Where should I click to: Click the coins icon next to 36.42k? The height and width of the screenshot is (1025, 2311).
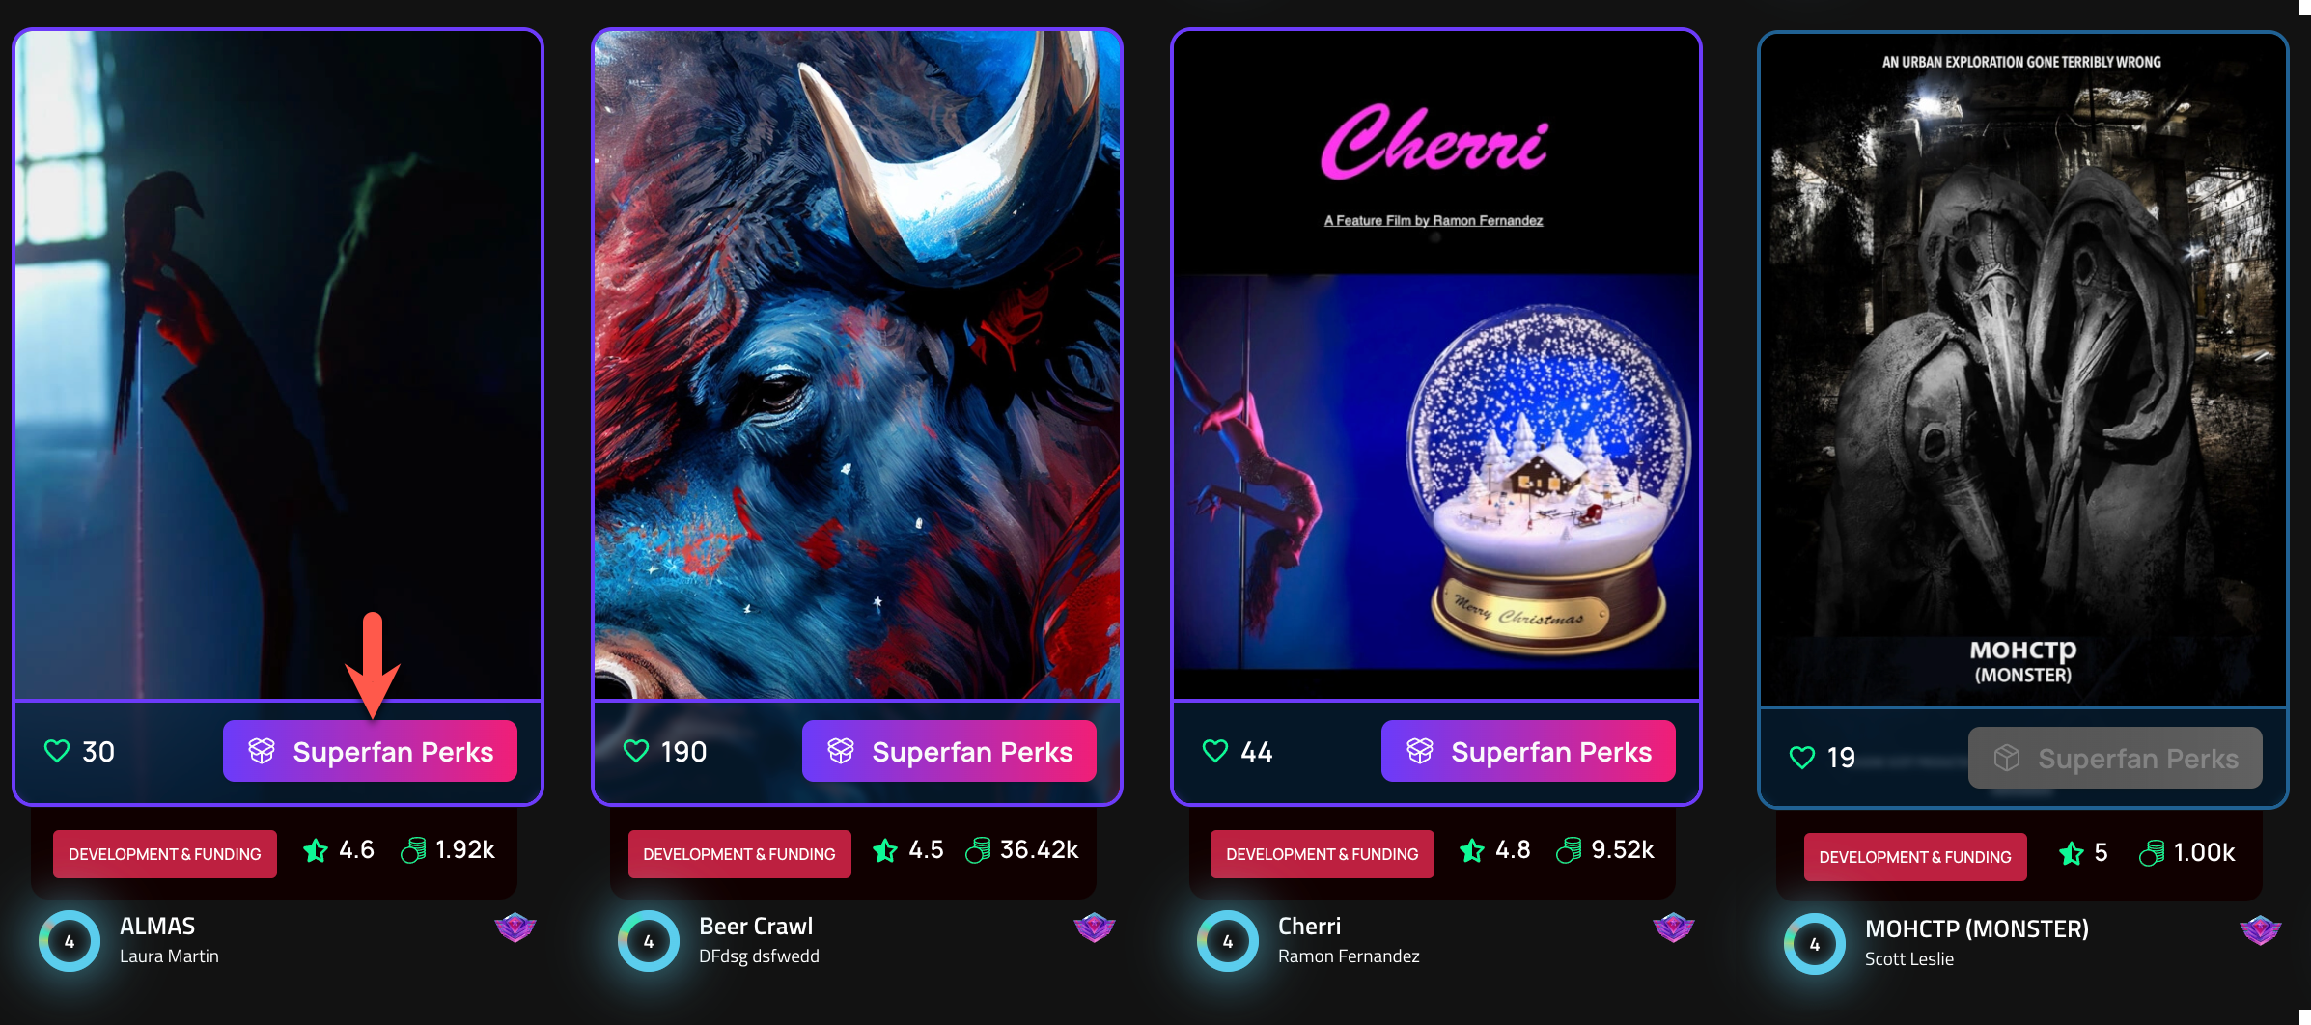point(978,850)
